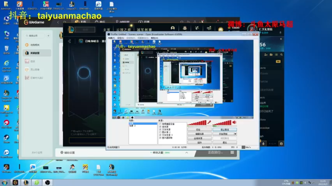332x186 pixels.
Task: Click the League chat input box
Action: click(87, 141)
